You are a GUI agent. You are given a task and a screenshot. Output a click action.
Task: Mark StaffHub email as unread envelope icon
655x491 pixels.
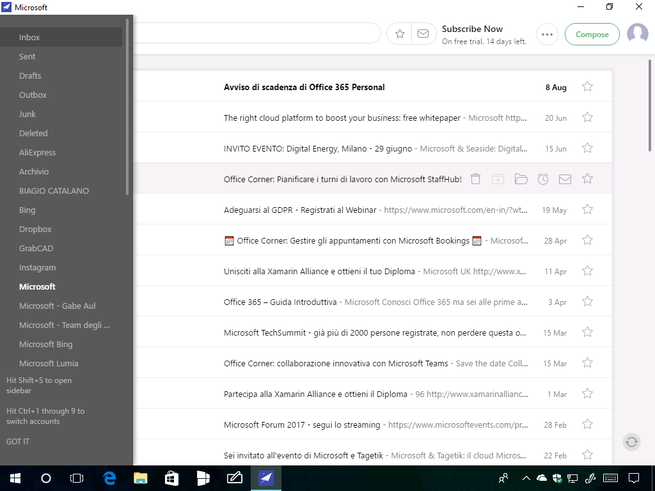[x=565, y=179]
